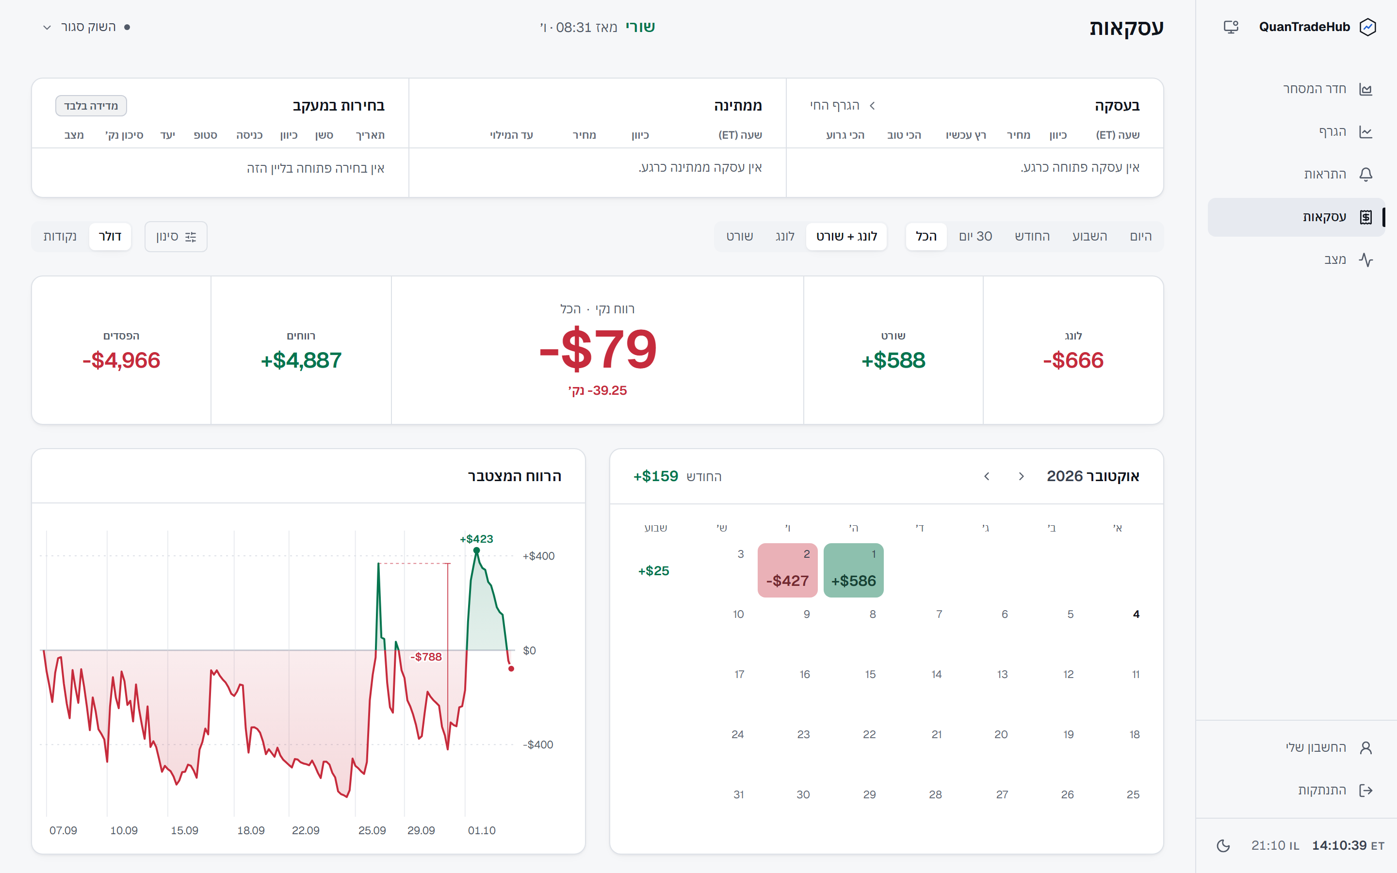
Task: Select the 30 יום period tab
Action: [975, 236]
